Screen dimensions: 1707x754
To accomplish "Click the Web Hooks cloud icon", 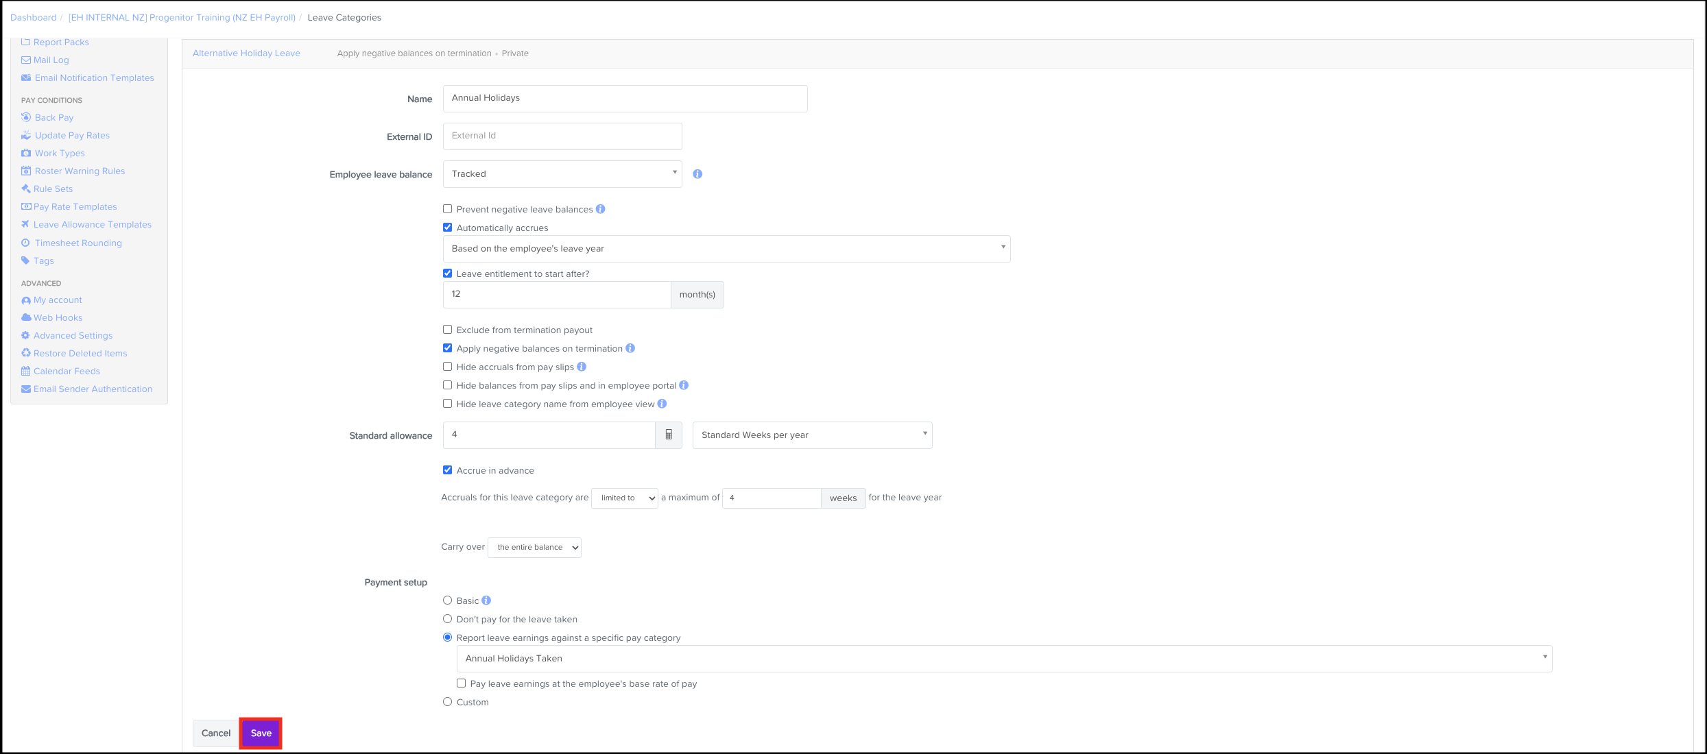I will 26,317.
